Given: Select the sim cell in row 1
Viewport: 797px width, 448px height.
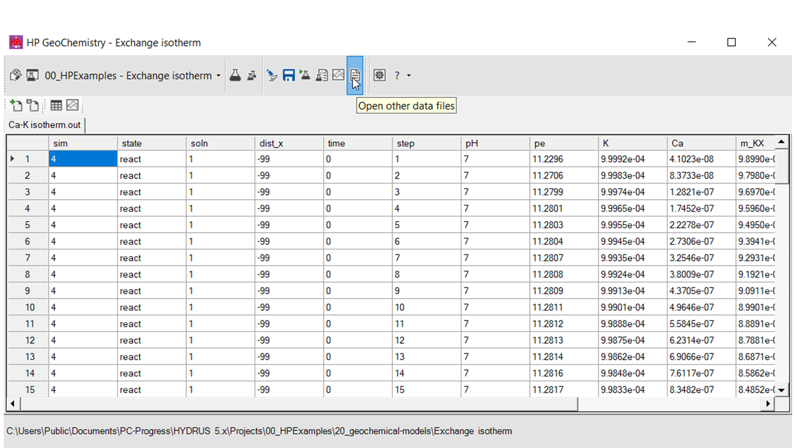Looking at the screenshot, I should tap(83, 159).
